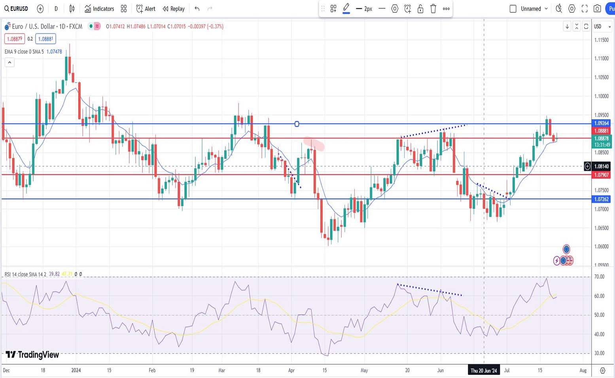Open the Unnamed layout dropdown

point(546,9)
